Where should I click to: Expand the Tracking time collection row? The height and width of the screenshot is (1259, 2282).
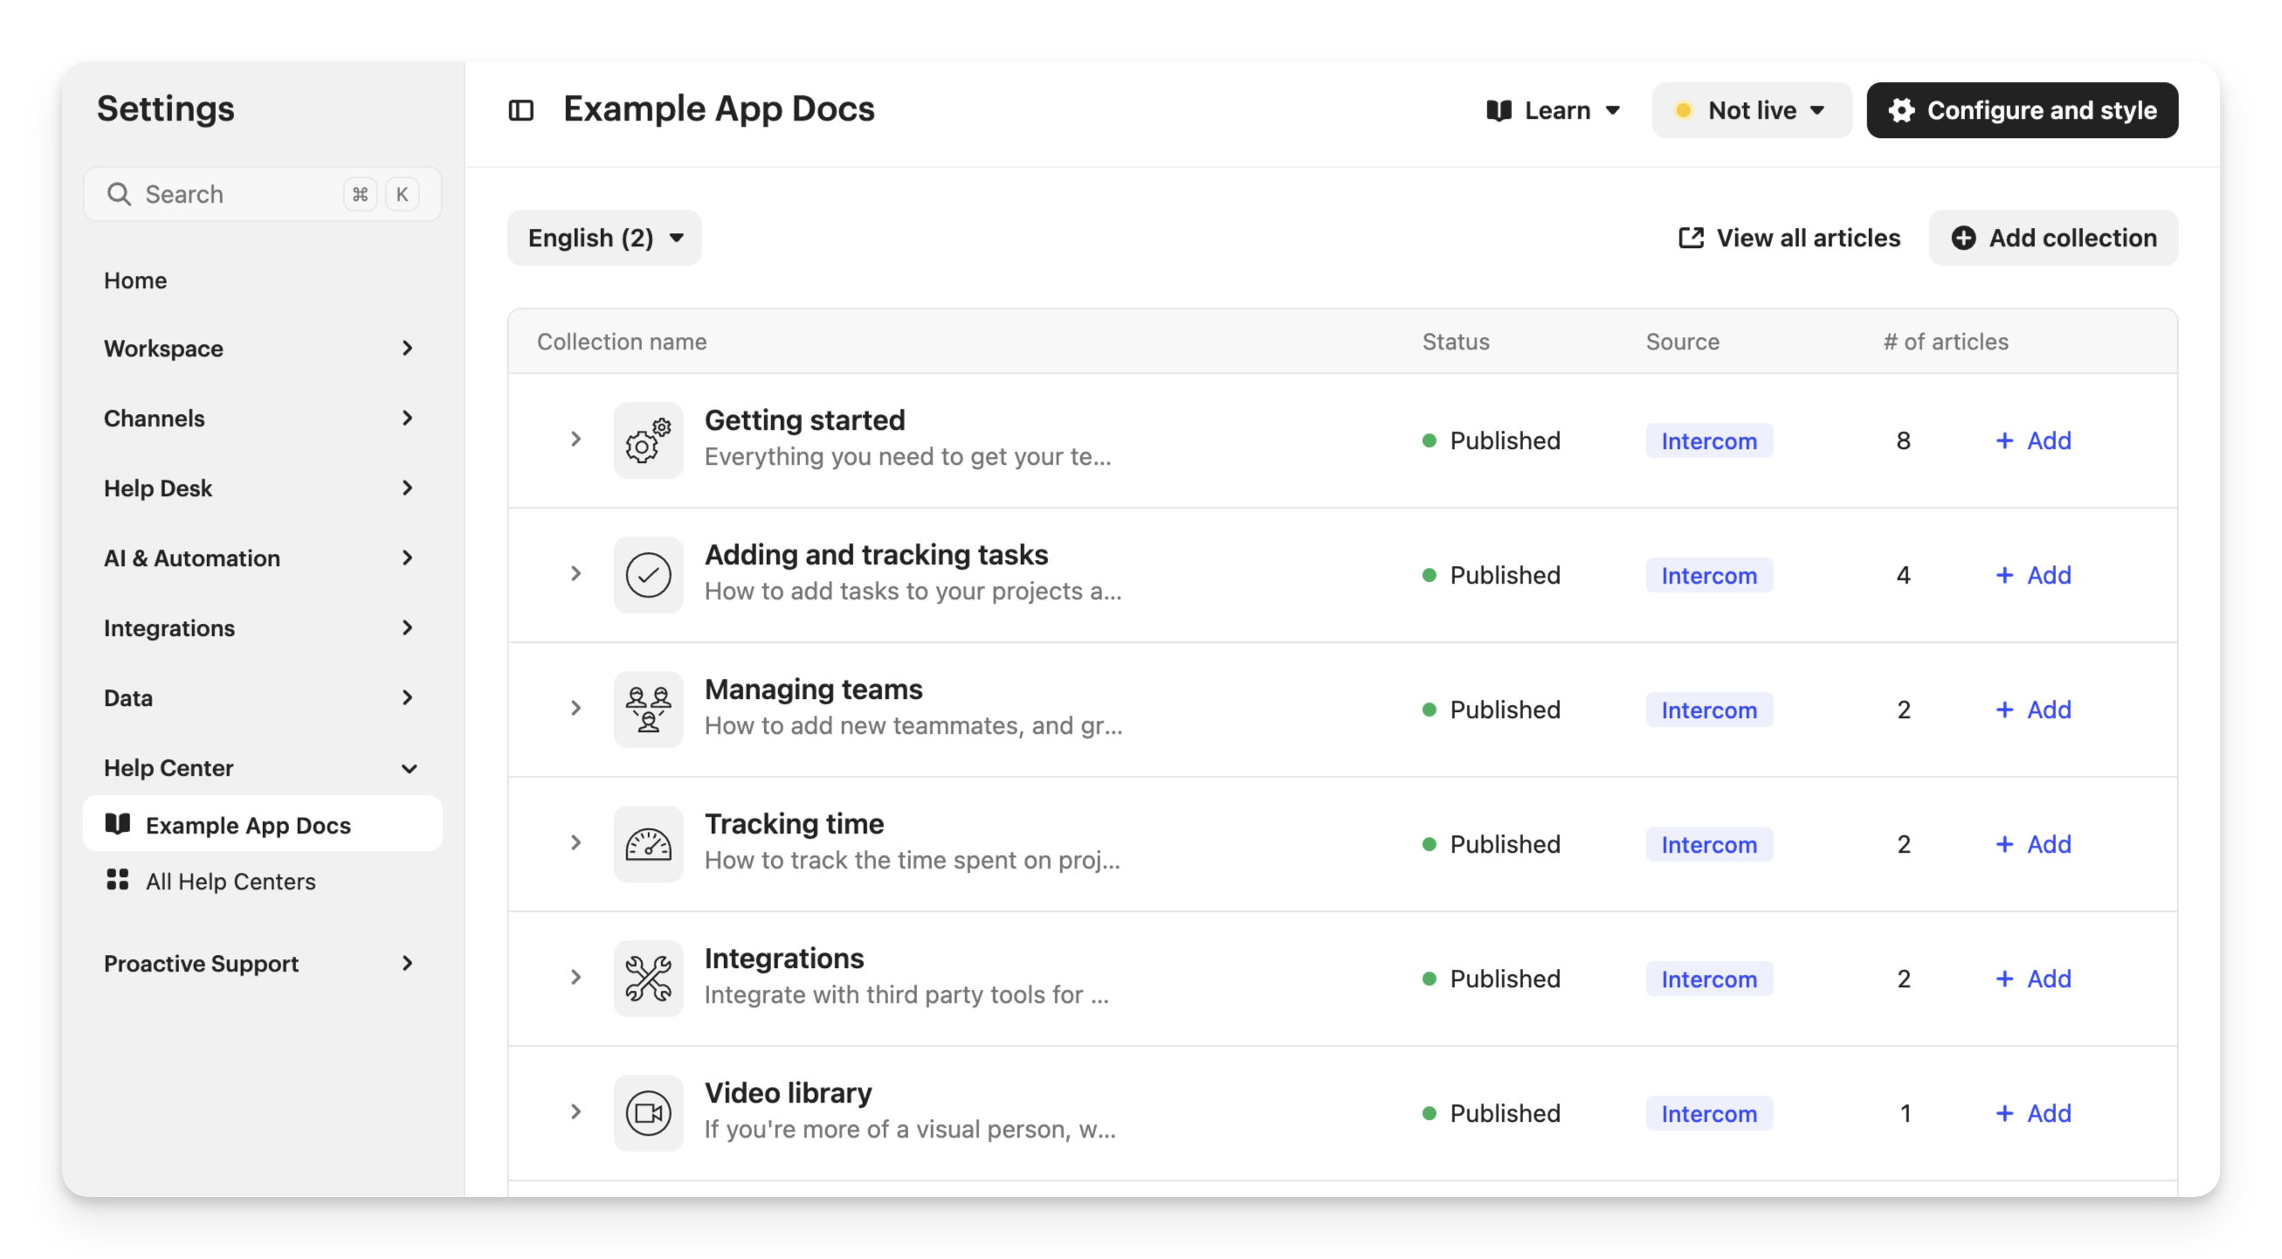(576, 843)
